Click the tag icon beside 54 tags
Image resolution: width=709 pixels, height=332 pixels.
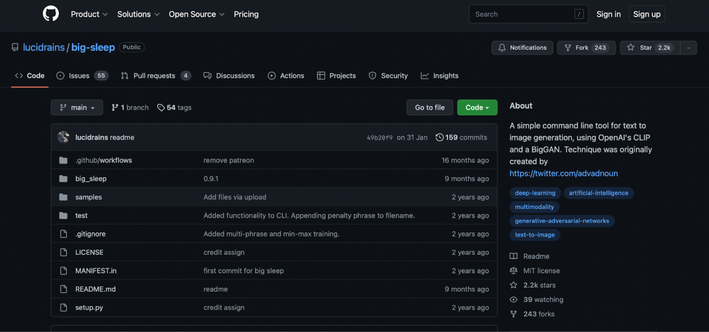click(x=161, y=108)
